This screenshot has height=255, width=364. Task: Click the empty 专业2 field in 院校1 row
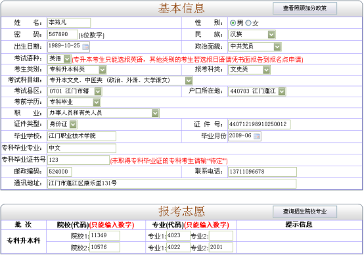221,235
